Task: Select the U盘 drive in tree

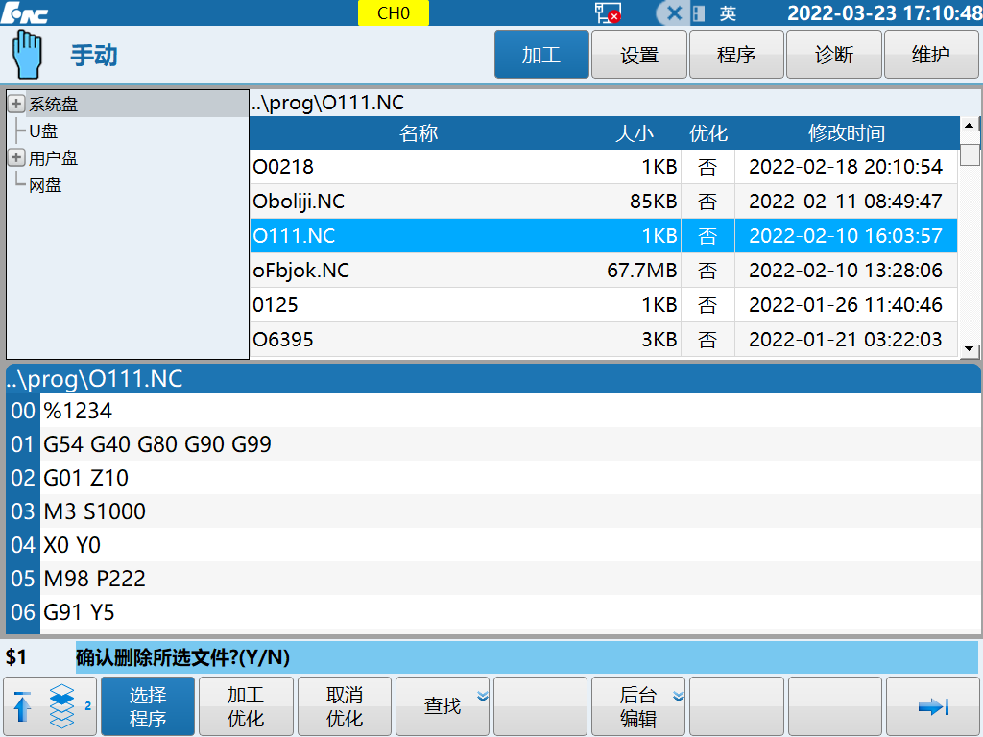Action: click(x=43, y=131)
